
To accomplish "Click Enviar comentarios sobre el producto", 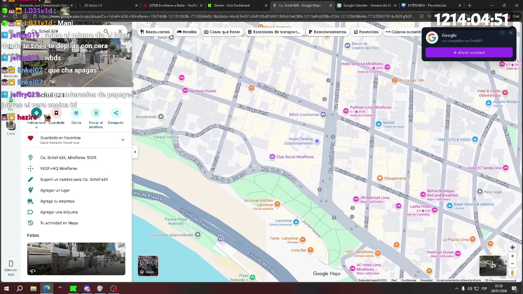I will tap(458, 281).
